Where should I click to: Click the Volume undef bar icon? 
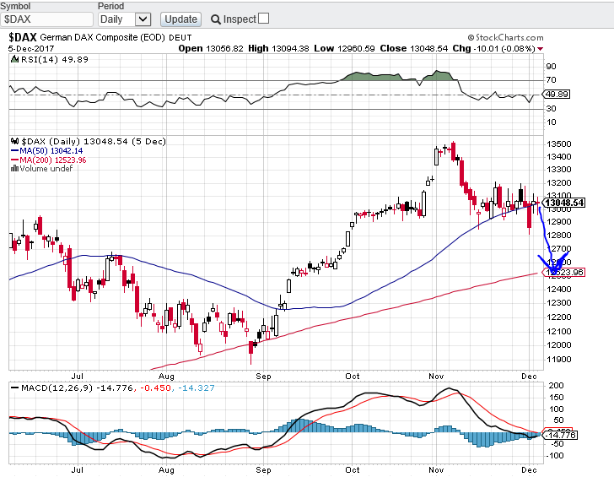[x=15, y=169]
